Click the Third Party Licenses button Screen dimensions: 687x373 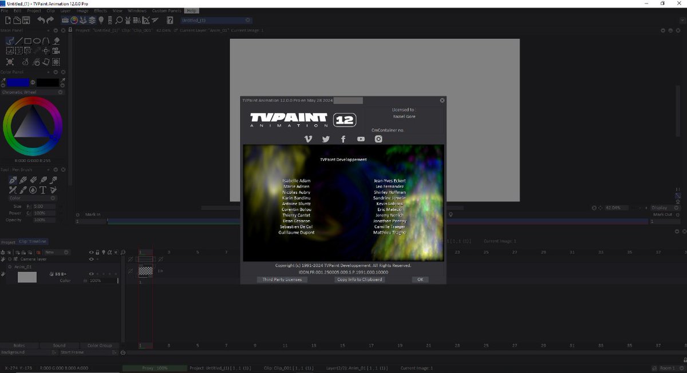(x=282, y=279)
